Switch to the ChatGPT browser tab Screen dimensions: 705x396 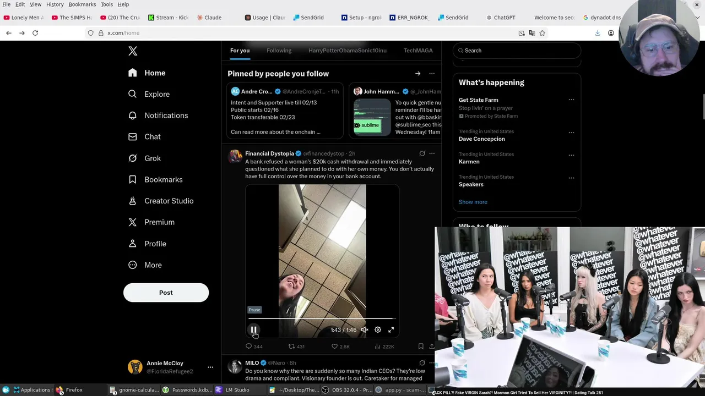[501, 18]
